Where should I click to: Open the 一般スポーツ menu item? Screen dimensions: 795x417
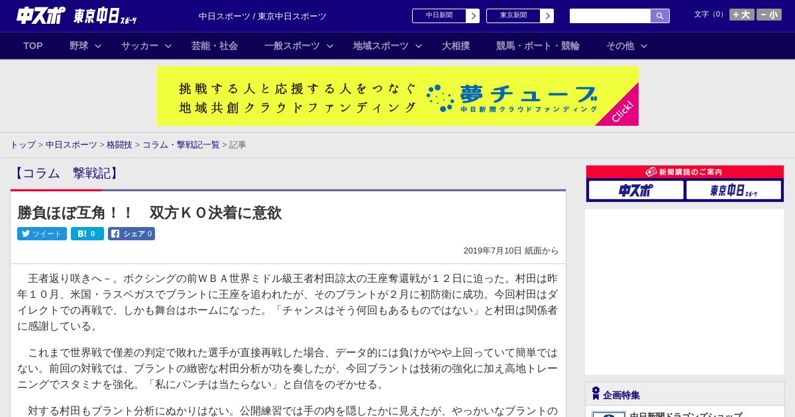point(292,46)
